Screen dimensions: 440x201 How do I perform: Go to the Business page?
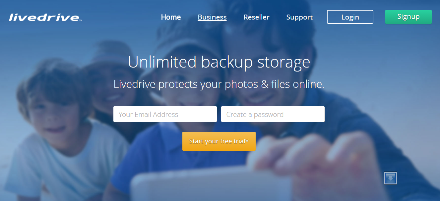212,17
